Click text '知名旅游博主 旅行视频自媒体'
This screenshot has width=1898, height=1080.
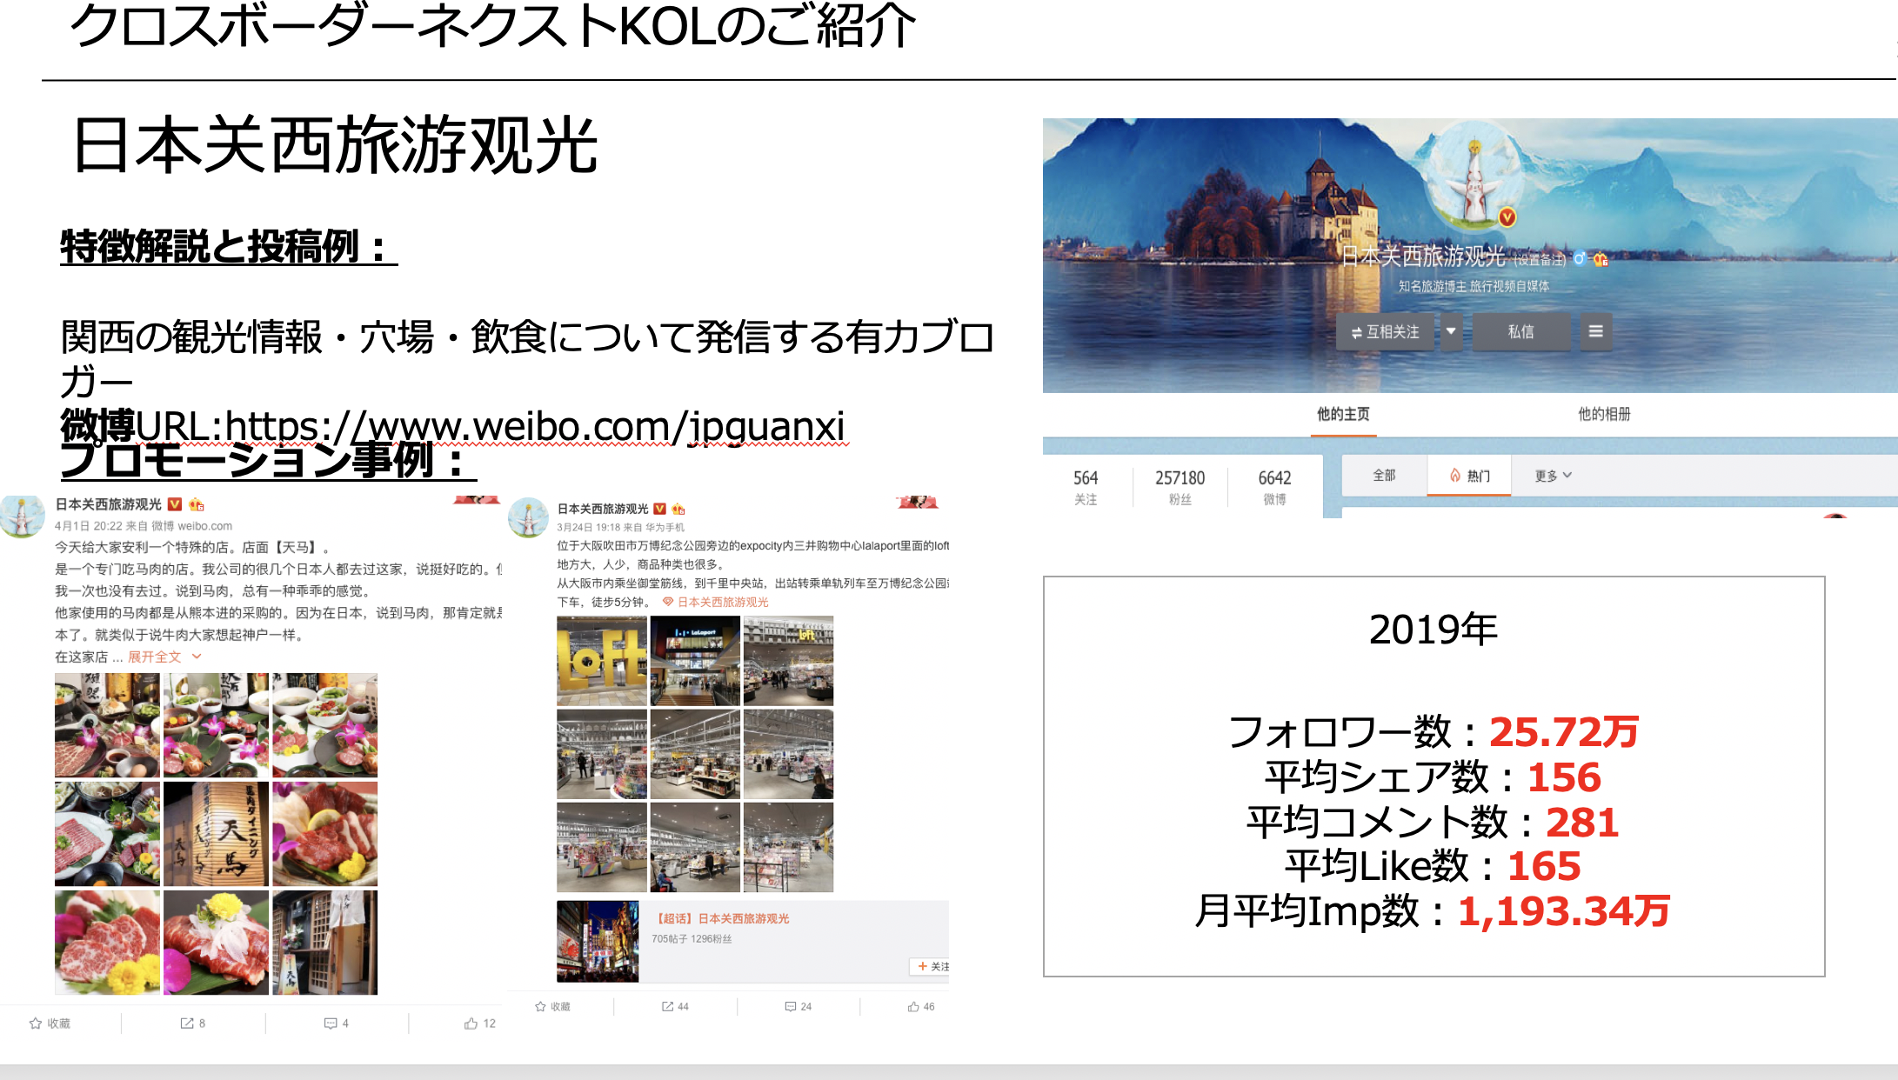tap(1474, 286)
